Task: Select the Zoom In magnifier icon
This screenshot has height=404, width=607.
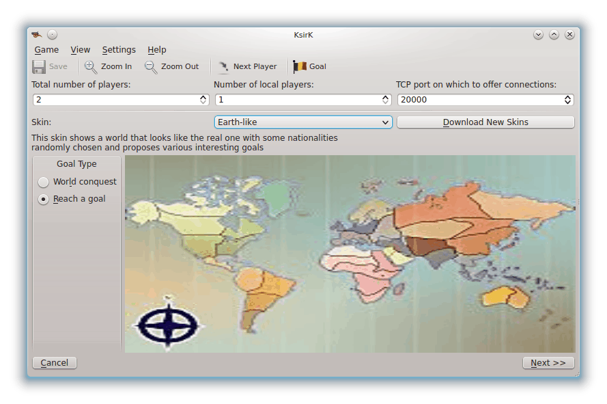Action: click(89, 66)
